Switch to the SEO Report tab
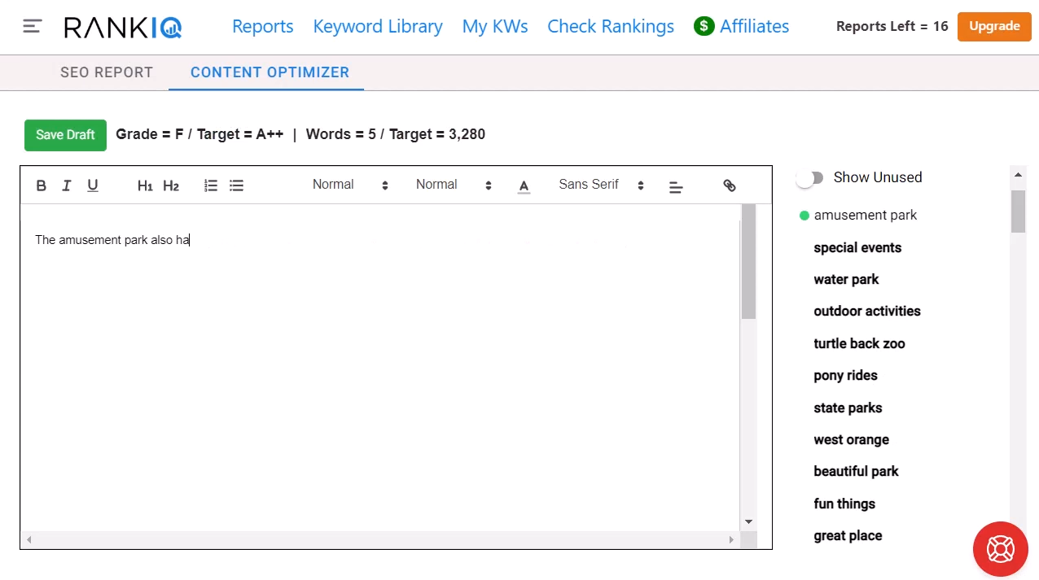The width and height of the screenshot is (1039, 580). coord(106,72)
